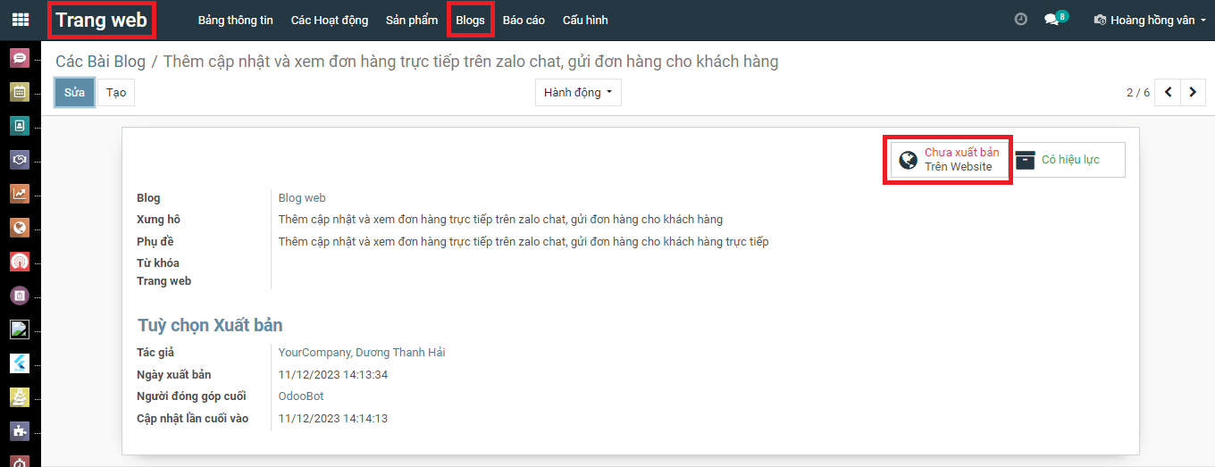Go to next record arrow
1215x467 pixels.
1194,93
